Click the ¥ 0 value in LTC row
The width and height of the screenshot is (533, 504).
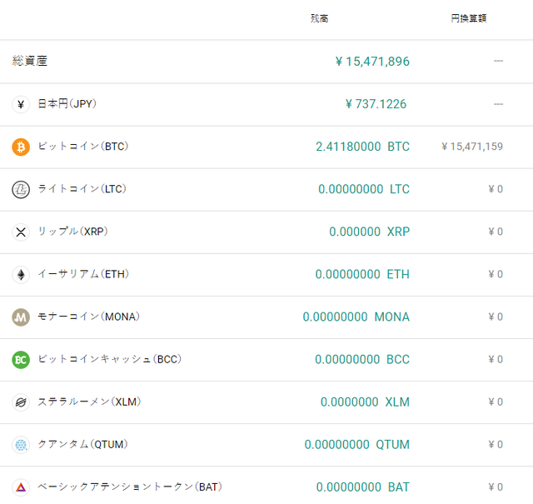(496, 189)
